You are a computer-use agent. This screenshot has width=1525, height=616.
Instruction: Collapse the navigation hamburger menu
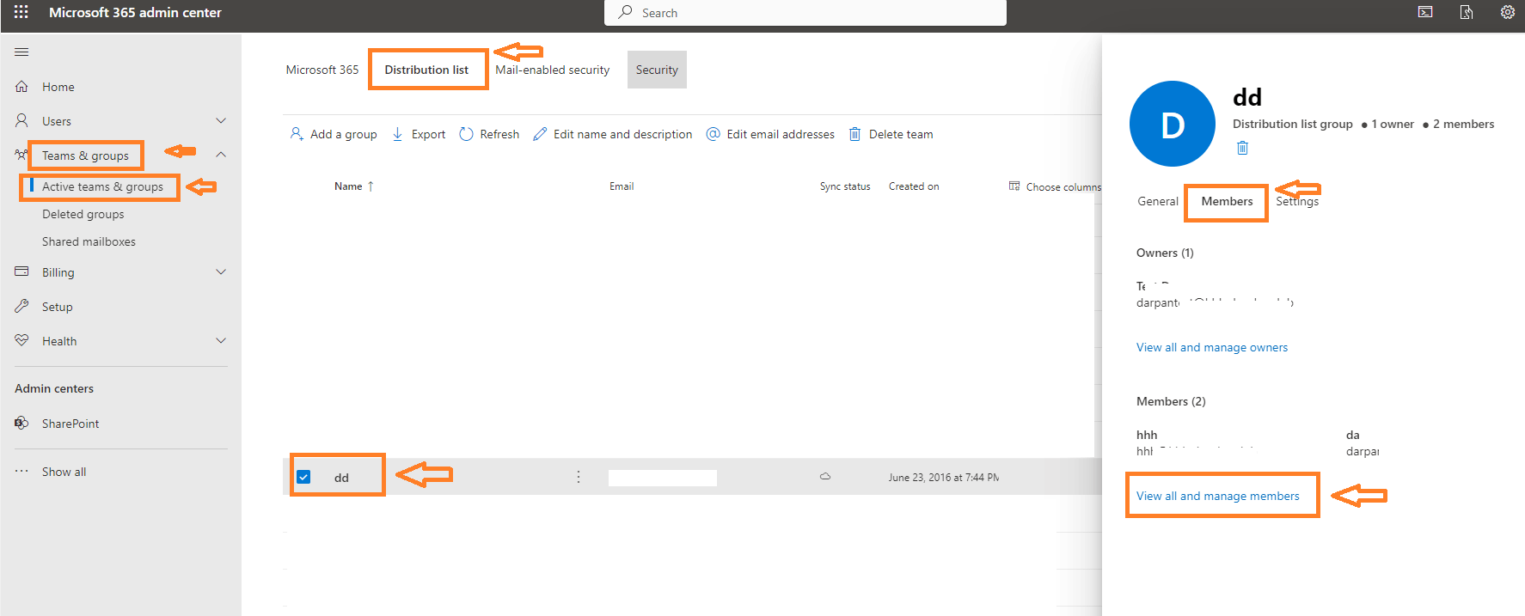21,52
